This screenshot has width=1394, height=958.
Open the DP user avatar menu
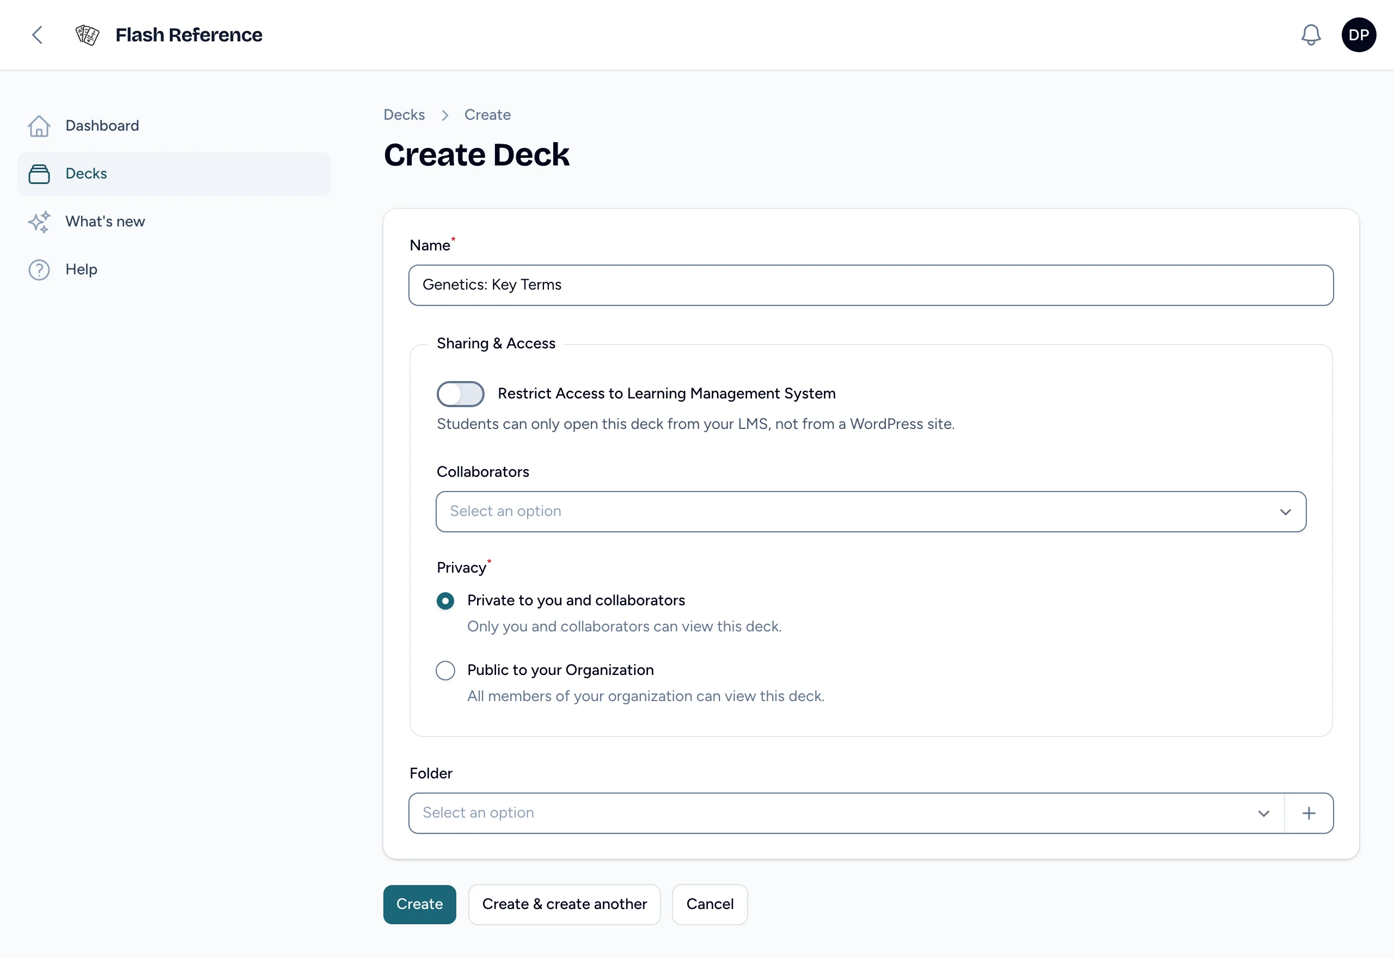tap(1359, 35)
